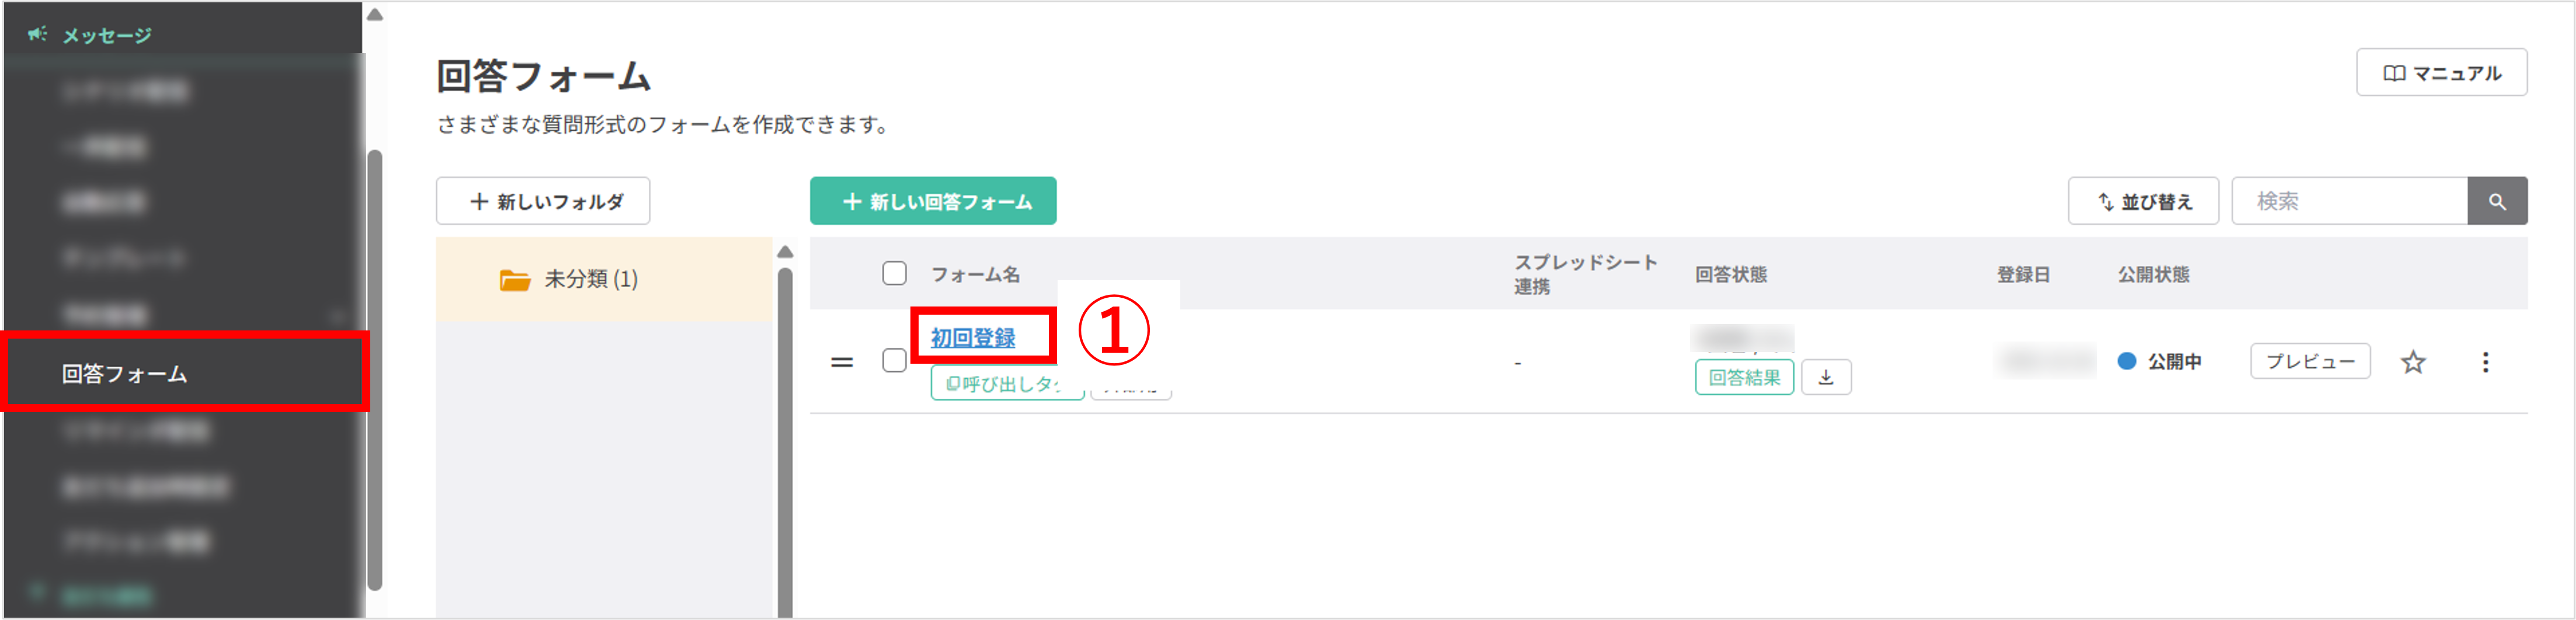Select メッセージ in the sidebar
Viewport: 2576px width, 620px height.
tap(105, 33)
